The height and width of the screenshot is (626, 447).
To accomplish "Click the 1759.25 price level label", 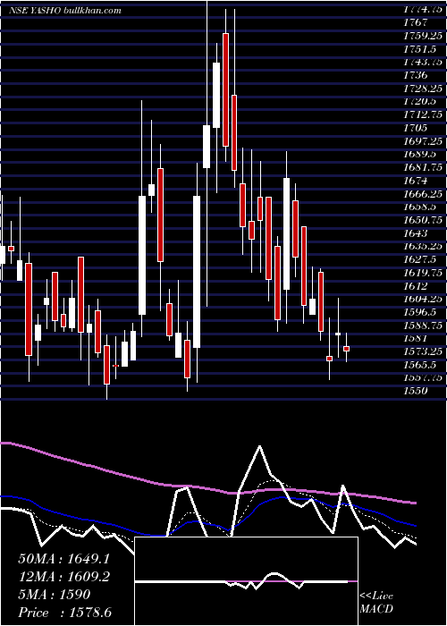I will point(423,36).
